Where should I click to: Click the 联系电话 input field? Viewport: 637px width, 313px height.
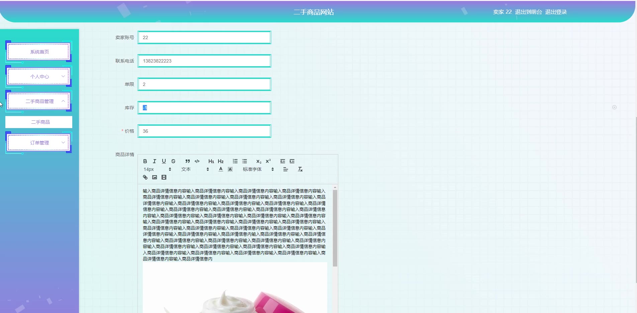204,61
